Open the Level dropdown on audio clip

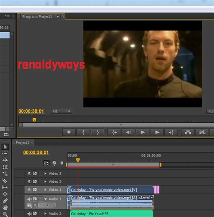pyautogui.click(x=146, y=197)
